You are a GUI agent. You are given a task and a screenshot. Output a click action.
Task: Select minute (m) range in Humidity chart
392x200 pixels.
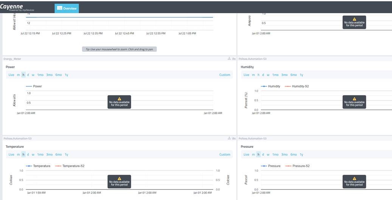(x=253, y=74)
